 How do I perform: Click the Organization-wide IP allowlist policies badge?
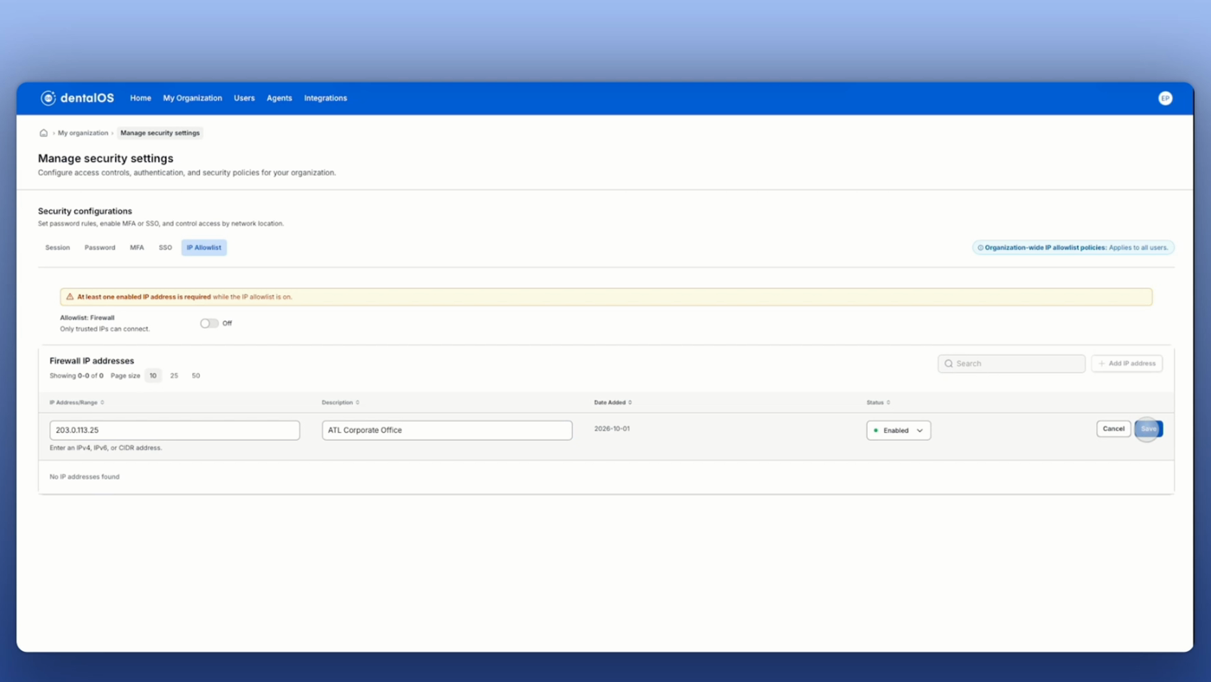[x=1073, y=248]
